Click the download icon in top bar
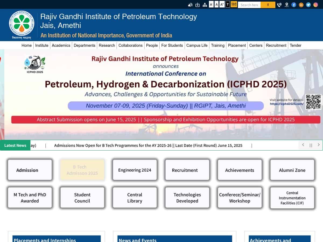323x242 pixels. point(198,5)
